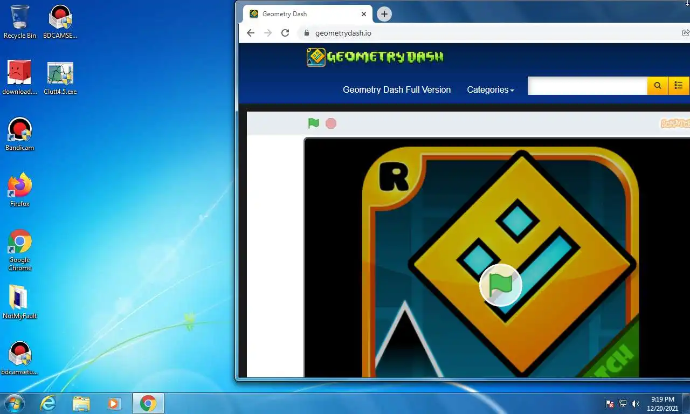Image resolution: width=690 pixels, height=414 pixels.
Task: Launch Clutt4.5.exe from the desktop
Action: (60, 78)
